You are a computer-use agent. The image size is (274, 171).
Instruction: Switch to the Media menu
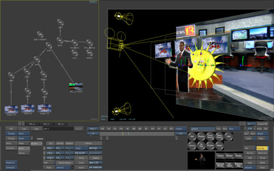tap(24, 143)
